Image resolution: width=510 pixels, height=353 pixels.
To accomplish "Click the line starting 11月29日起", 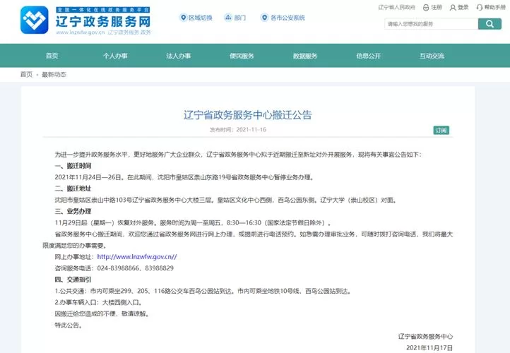I will tap(194, 222).
